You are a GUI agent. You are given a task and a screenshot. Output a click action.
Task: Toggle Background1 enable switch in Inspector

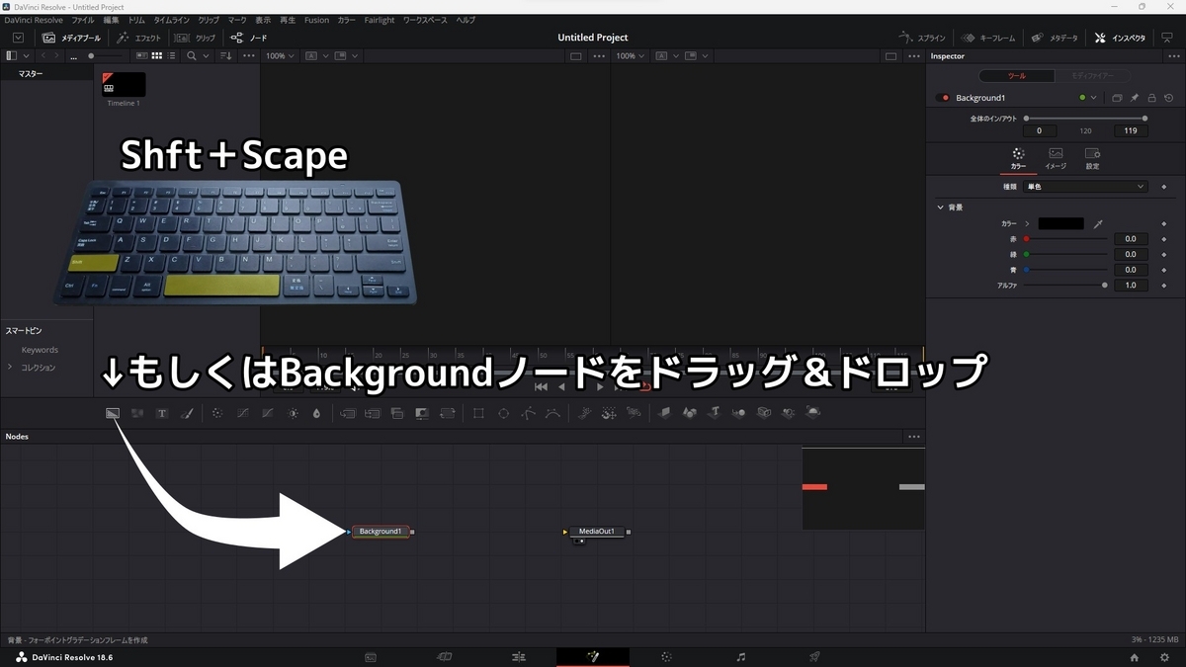pos(944,98)
